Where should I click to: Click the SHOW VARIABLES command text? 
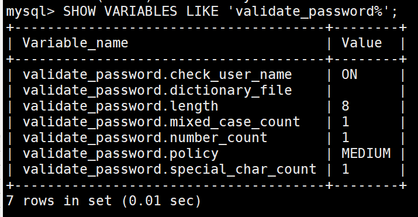click(x=120, y=12)
